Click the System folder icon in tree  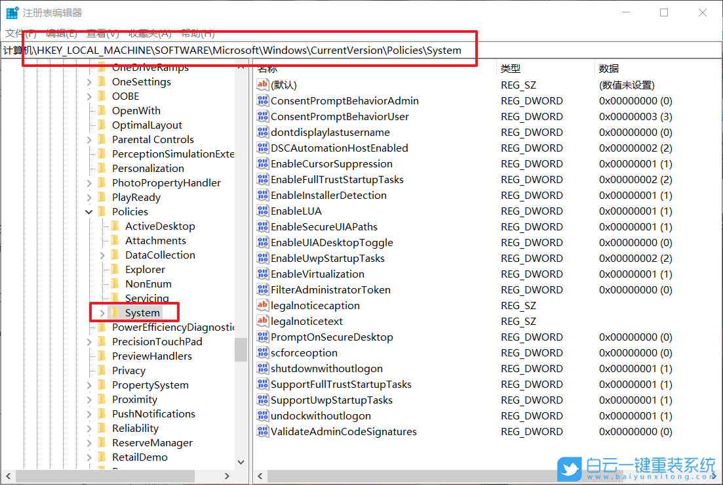[115, 313]
